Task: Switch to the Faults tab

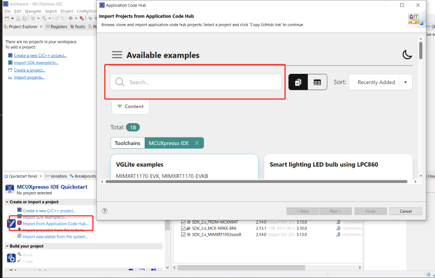Action: pos(78,26)
